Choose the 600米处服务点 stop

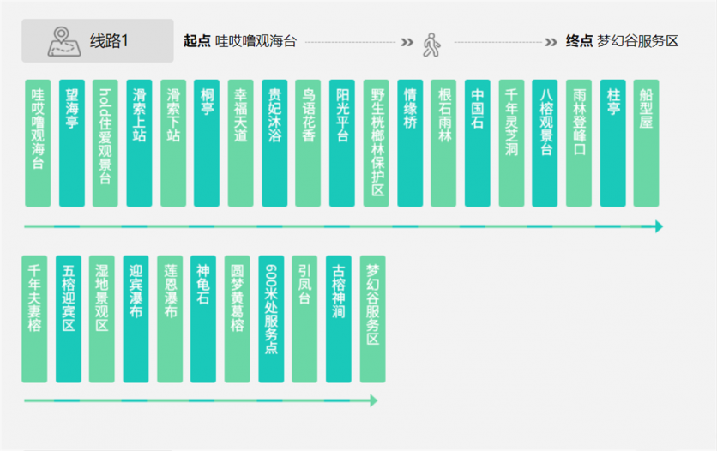(271, 319)
